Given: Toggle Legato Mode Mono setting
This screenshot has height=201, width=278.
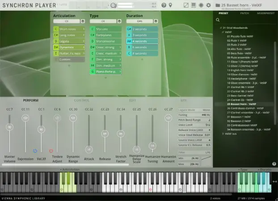Looking at the screenshot, I should [x=206, y=109].
